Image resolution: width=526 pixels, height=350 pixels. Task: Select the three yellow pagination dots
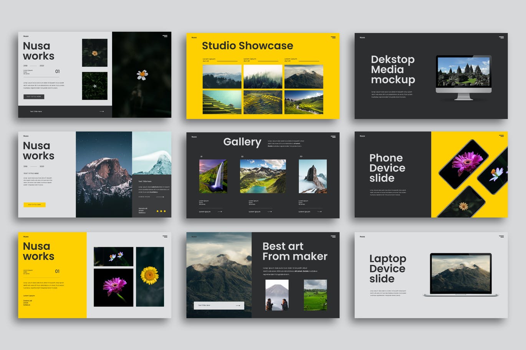click(161, 211)
